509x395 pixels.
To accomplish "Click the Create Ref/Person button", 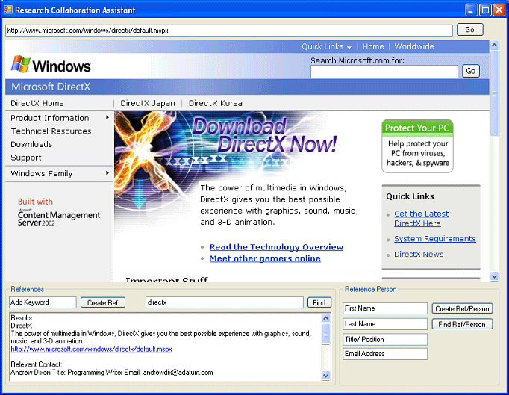I will coord(462,308).
